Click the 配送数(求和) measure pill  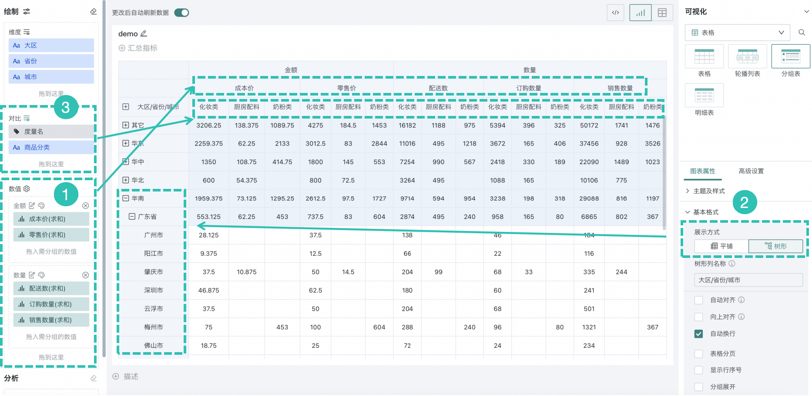coord(51,288)
